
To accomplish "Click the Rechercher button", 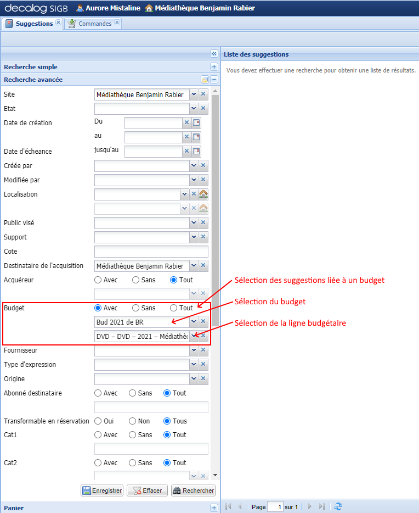I will click(193, 490).
